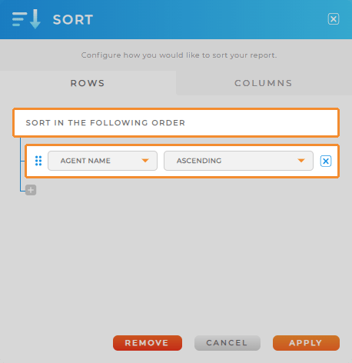Open the Ascending sort direction dropdown

pyautogui.click(x=238, y=161)
